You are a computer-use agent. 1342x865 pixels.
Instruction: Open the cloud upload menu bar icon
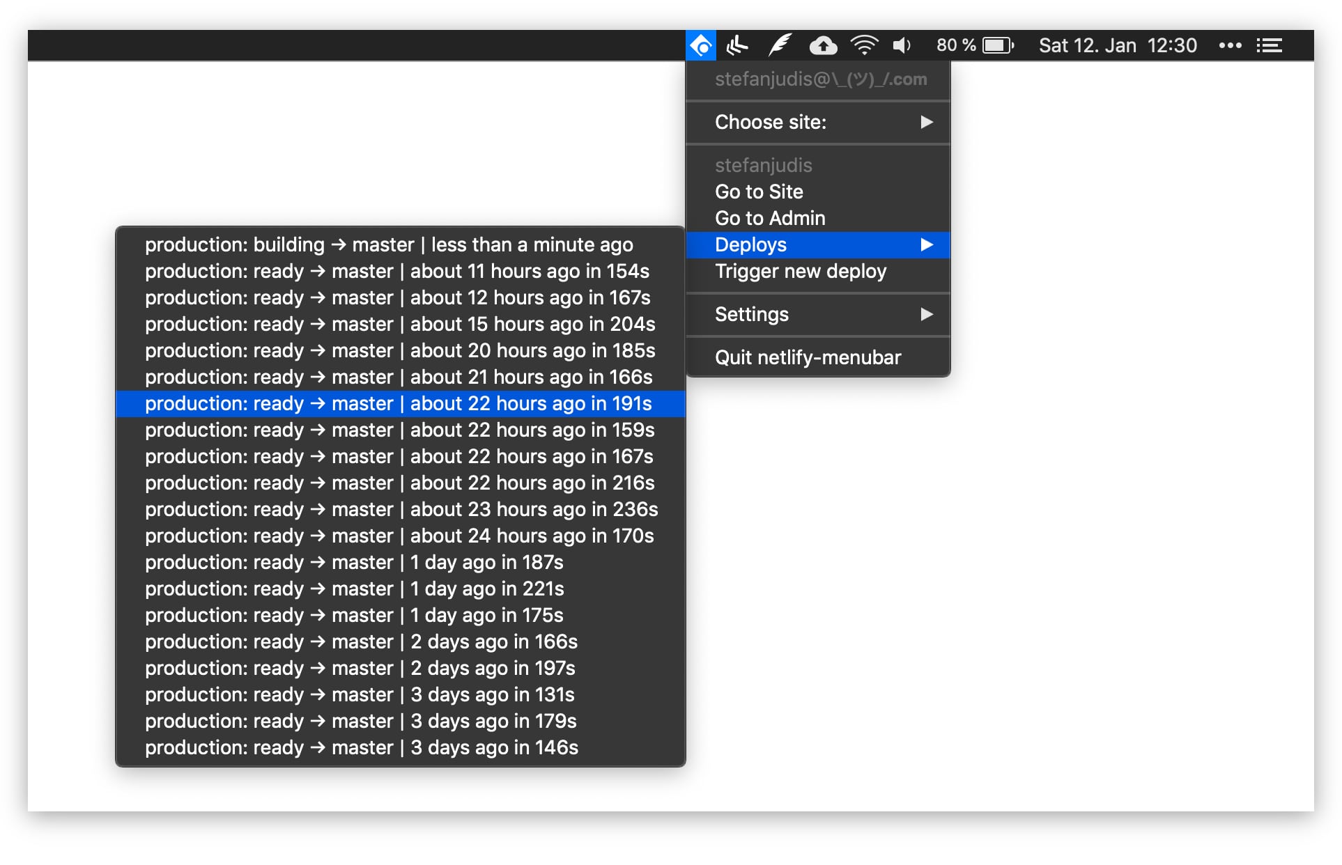point(823,46)
